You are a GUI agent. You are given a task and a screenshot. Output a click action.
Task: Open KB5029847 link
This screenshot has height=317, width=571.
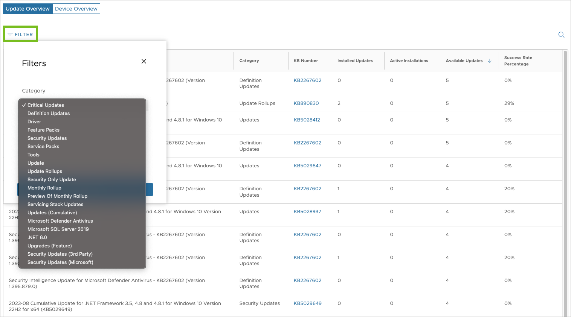(x=308, y=165)
